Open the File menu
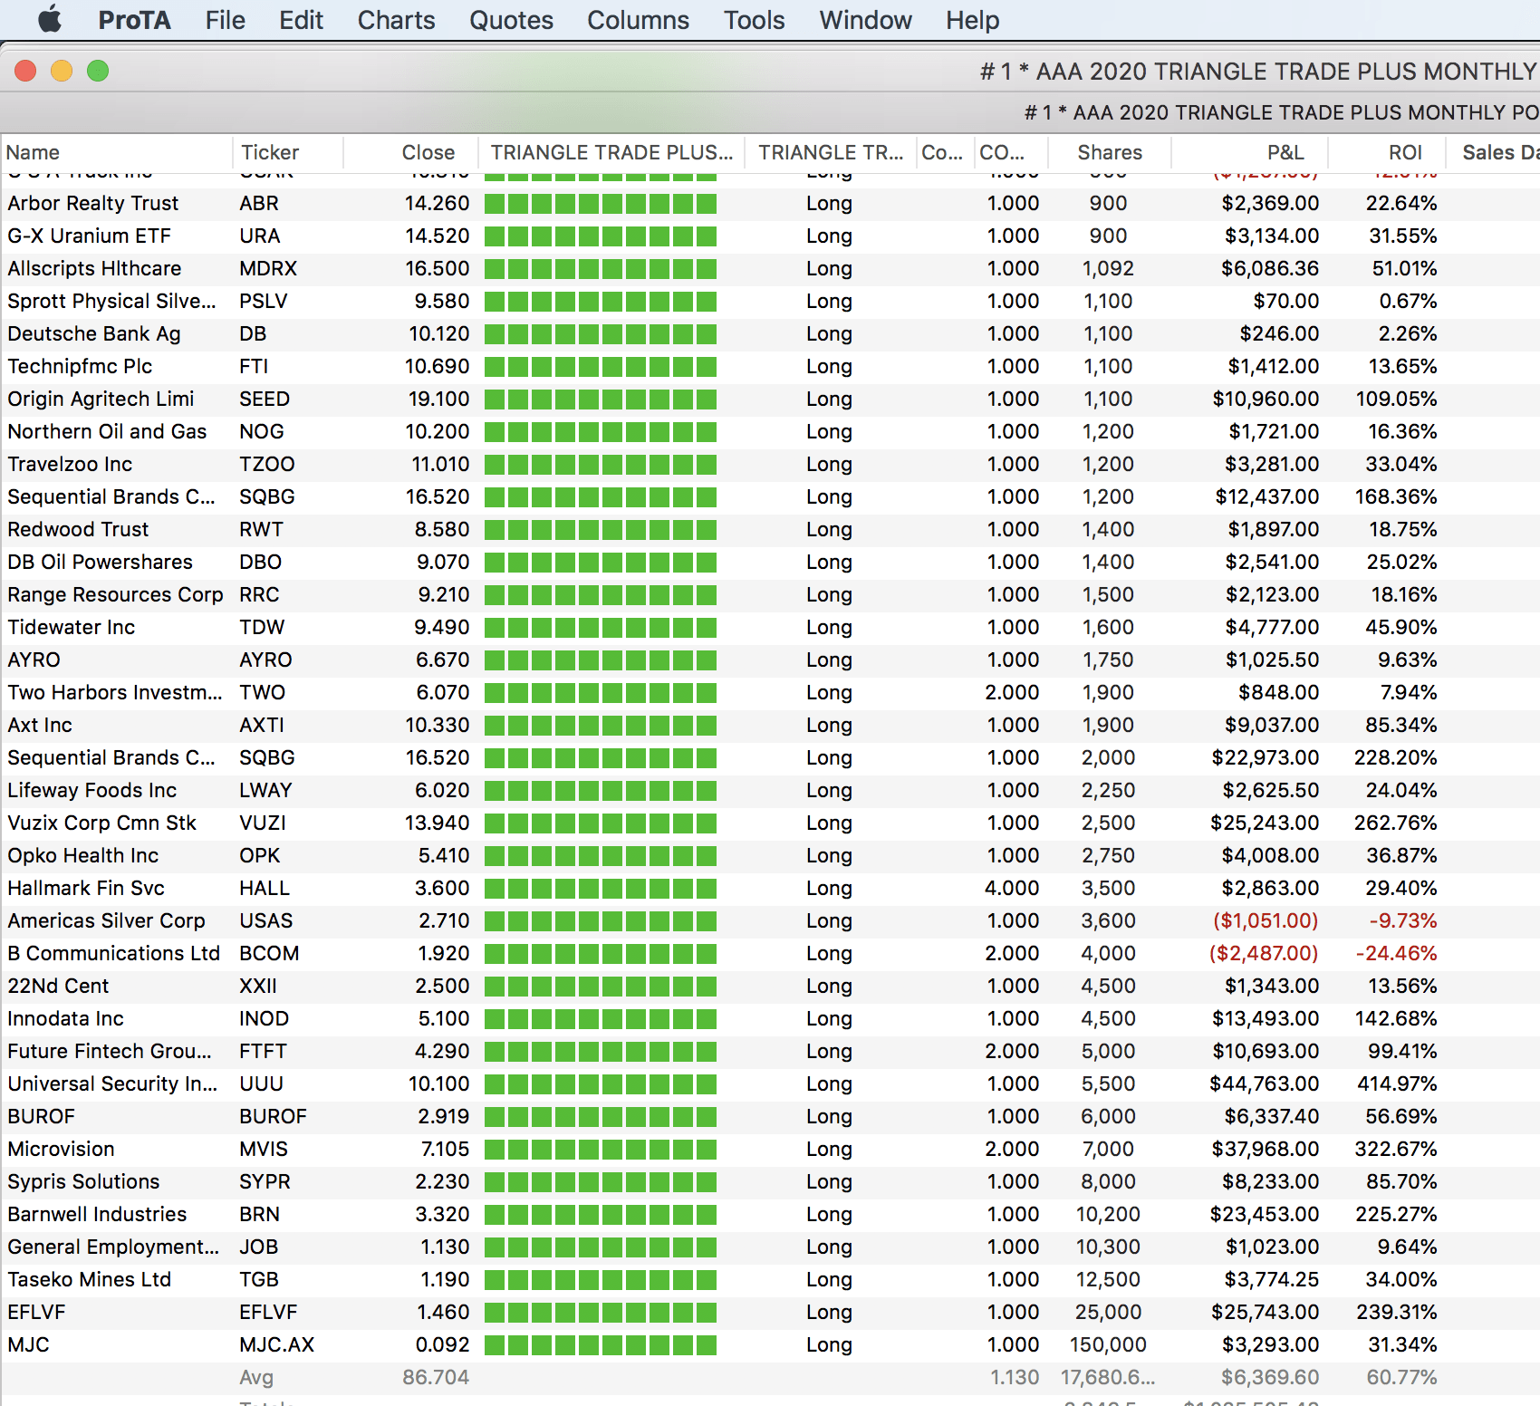The image size is (1540, 1406). (225, 20)
